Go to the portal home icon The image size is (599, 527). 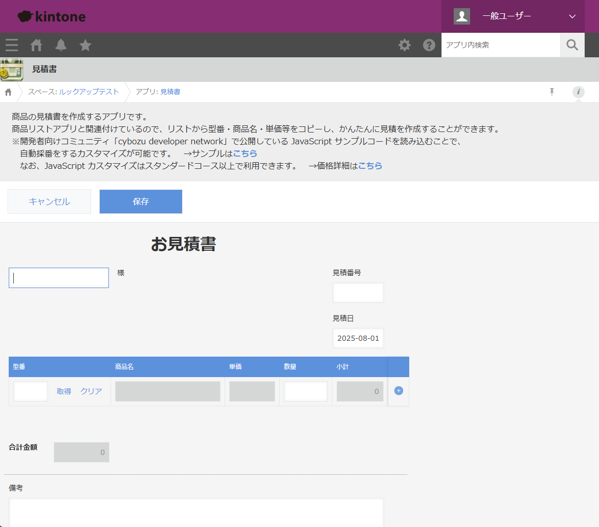point(36,45)
